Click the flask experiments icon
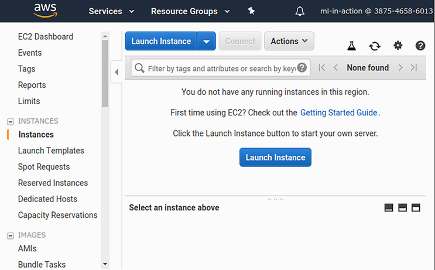This screenshot has height=270, width=435. [x=351, y=46]
